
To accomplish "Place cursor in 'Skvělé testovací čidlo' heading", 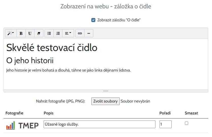I will (52, 48).
